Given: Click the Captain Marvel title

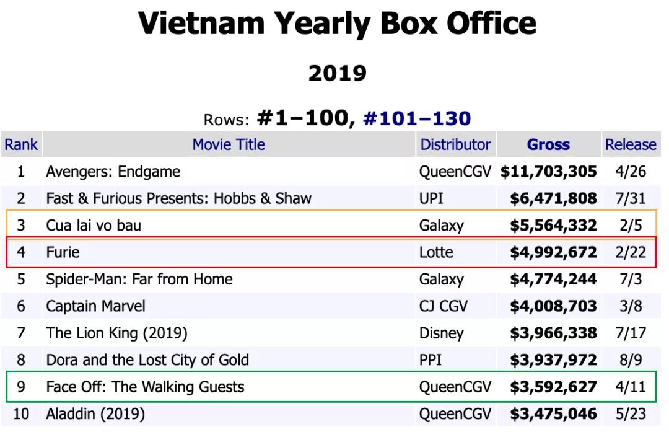Looking at the screenshot, I should (x=95, y=306).
